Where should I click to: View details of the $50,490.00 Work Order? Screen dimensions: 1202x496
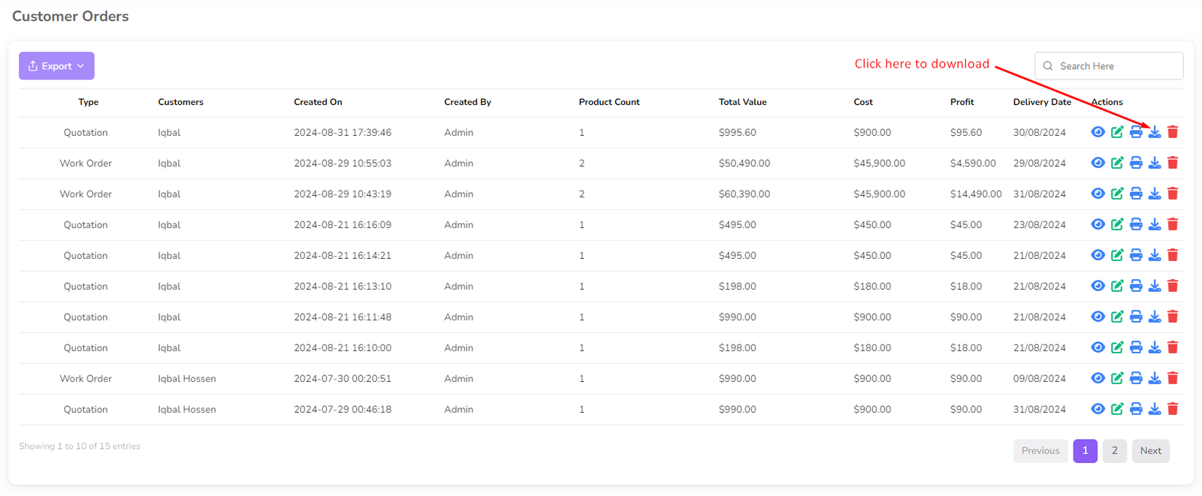(1098, 163)
